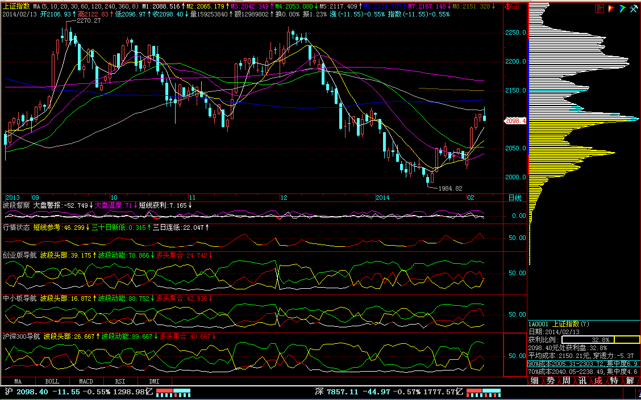
Task: Click the Shenzhen market red-cyan strength bar
Action: [483, 392]
